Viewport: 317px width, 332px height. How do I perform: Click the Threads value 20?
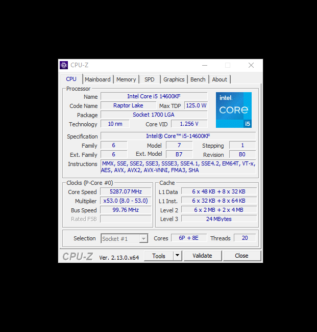coord(245,238)
